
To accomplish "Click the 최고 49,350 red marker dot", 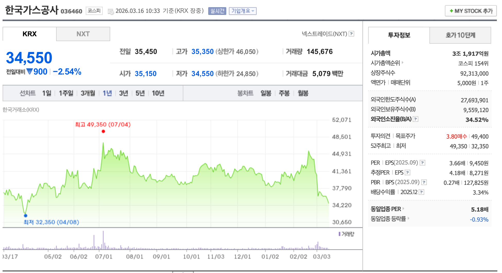I will click(103, 131).
